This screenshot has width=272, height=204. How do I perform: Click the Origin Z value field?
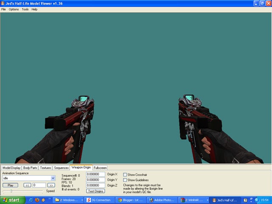(96, 185)
